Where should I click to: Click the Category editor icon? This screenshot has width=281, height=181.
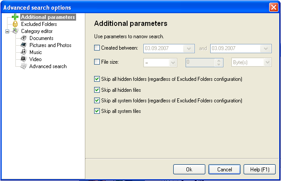point(15,31)
